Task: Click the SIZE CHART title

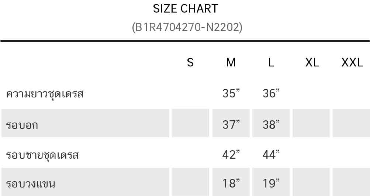Action: point(185,9)
